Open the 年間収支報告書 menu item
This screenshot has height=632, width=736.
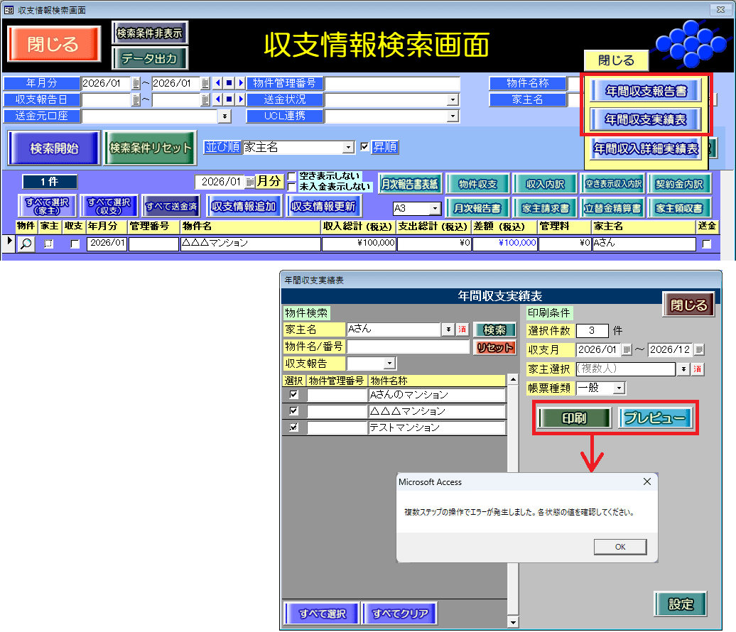click(646, 90)
